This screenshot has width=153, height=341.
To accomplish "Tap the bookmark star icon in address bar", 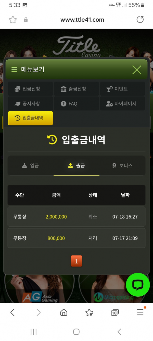I will point(13,20).
